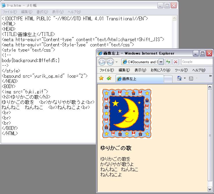Click ねんねこよ lyric line in browser page
This screenshot has width=214, height=194.
coord(111,175)
